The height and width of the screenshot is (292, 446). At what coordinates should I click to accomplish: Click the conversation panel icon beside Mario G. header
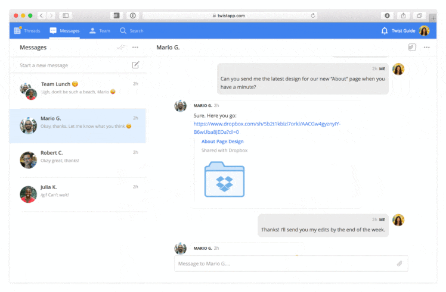412,47
